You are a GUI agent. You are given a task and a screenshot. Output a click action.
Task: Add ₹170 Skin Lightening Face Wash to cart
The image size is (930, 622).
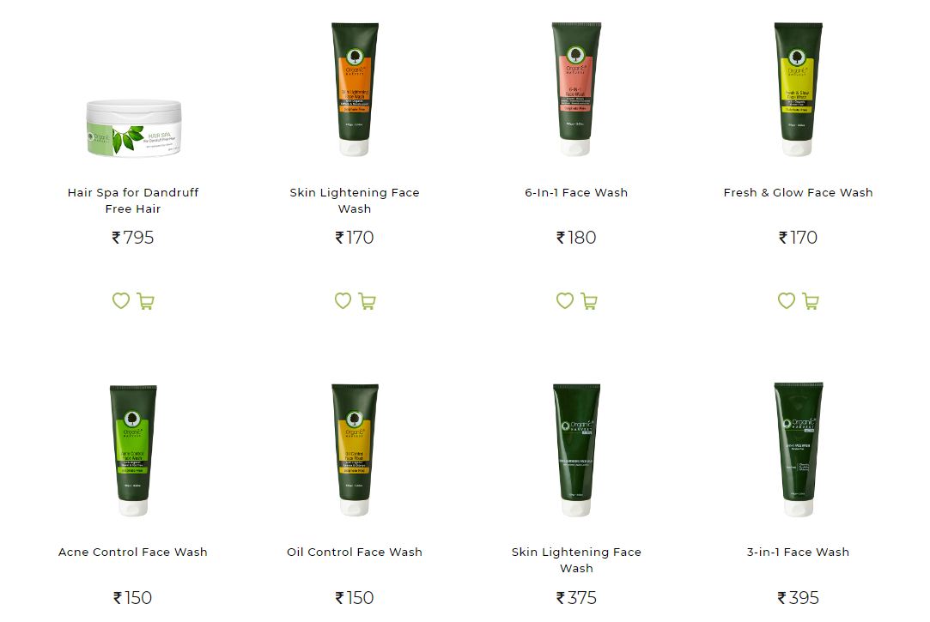click(368, 301)
